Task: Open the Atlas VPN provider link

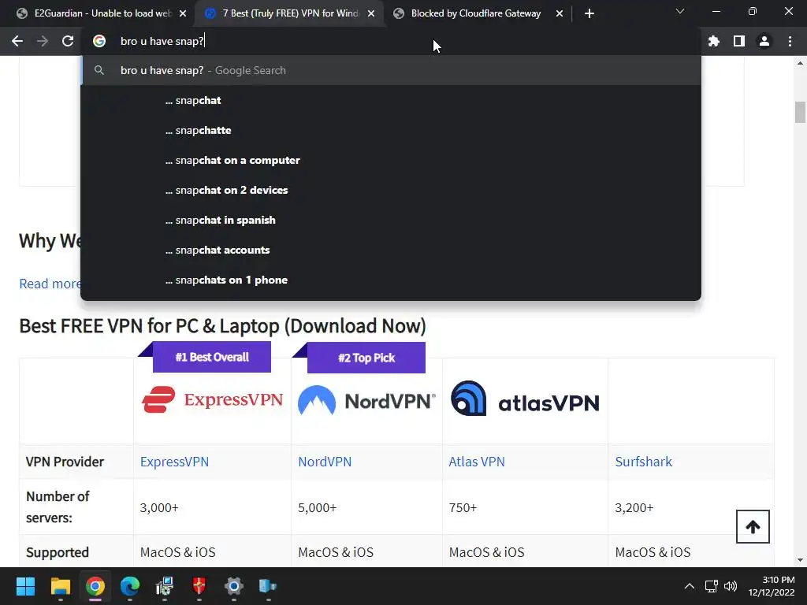Action: tap(477, 462)
